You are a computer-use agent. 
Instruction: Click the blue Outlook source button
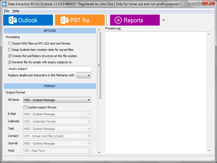pyautogui.click(x=28, y=20)
